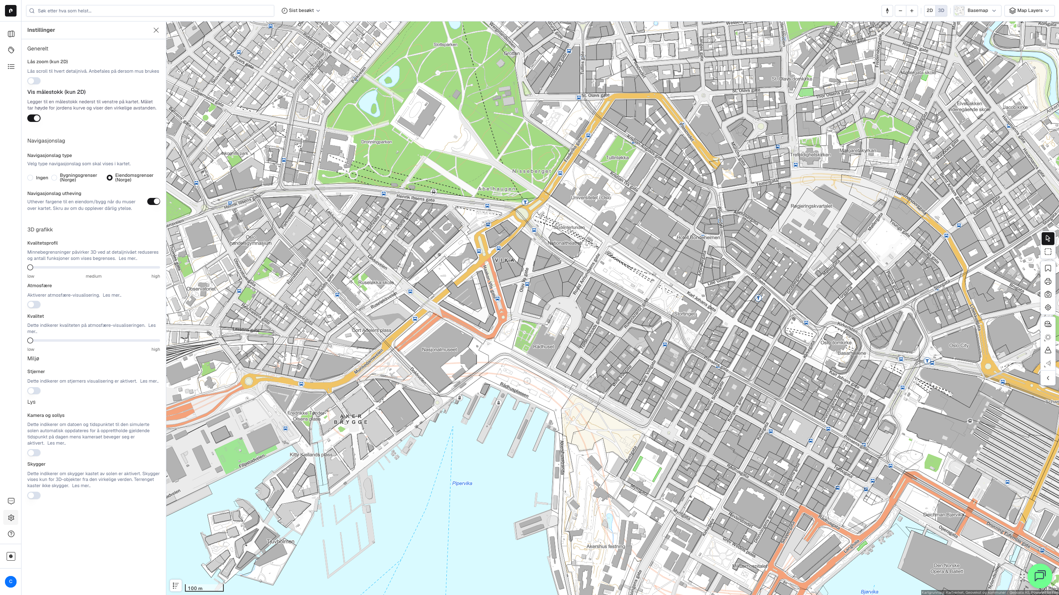Click Les mer link under Stjerner
The height and width of the screenshot is (595, 1059).
149,381
